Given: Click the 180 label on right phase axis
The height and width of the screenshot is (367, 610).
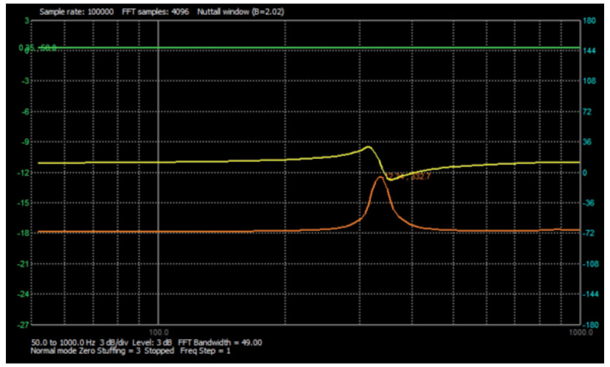Looking at the screenshot, I should click(589, 21).
